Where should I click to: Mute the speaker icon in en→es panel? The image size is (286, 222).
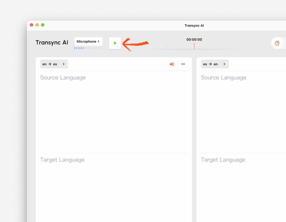(x=172, y=64)
